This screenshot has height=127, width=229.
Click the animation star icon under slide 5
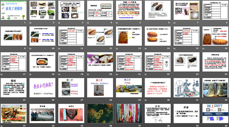point(117,23)
